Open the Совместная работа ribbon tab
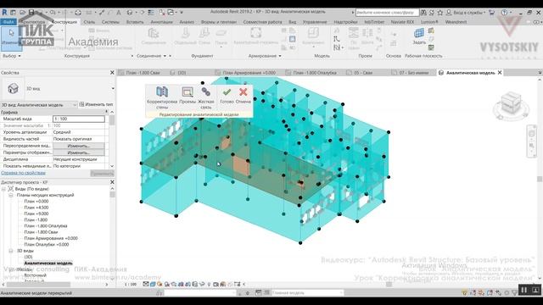 [262, 22]
